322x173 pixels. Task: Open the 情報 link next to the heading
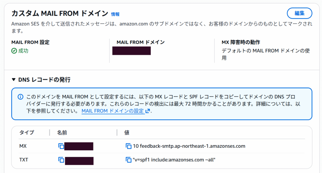click(115, 14)
